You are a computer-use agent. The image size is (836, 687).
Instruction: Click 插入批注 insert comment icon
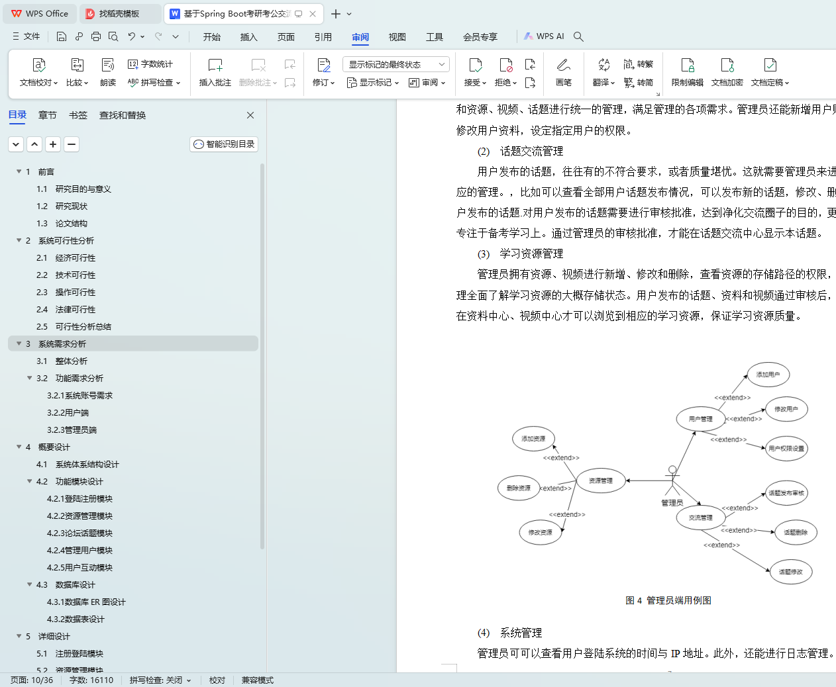click(x=215, y=65)
